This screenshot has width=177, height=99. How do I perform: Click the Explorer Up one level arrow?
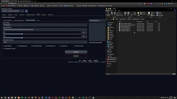(112, 19)
